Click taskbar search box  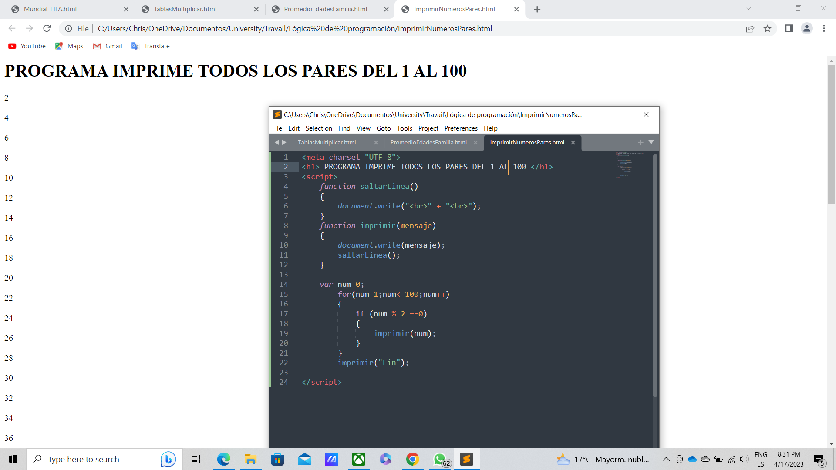tap(104, 459)
